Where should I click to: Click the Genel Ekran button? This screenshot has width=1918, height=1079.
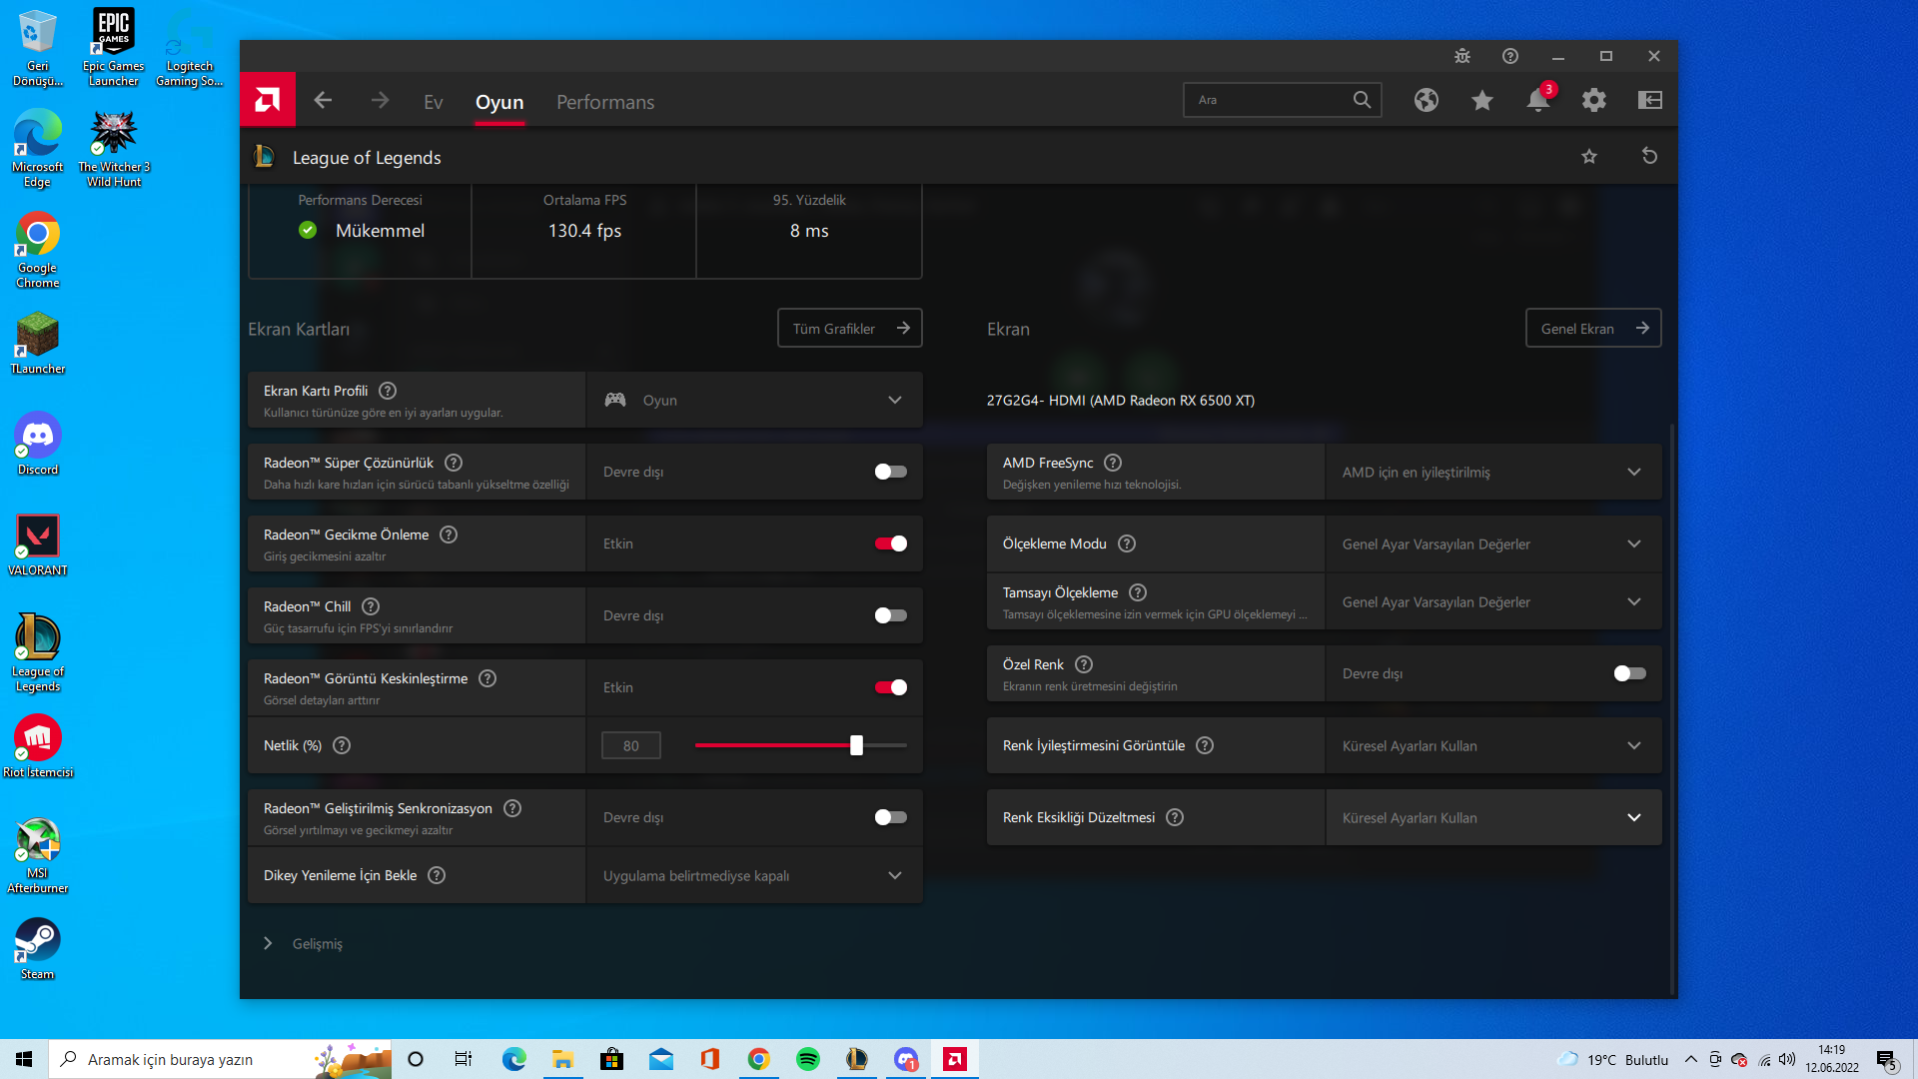click(1591, 327)
